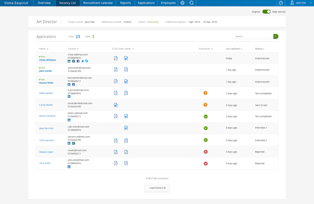Viewport: 314px width, 204px height.
Task: Expand the Evaluation column dropdown
Action: point(206,49)
